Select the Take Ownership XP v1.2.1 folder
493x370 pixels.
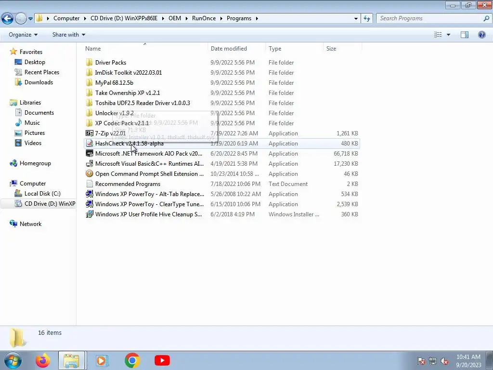(x=127, y=93)
